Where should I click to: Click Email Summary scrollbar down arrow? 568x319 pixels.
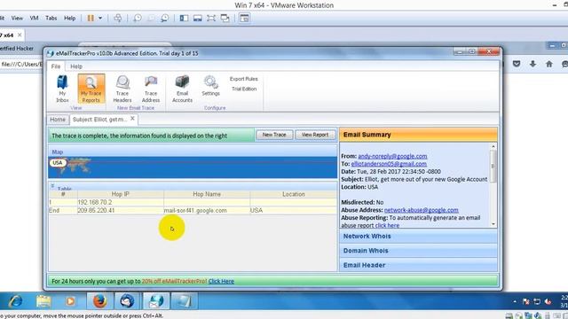493,224
